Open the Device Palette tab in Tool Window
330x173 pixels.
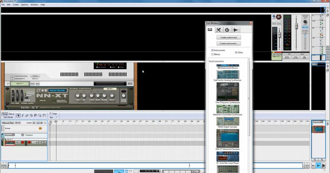[x=210, y=30]
